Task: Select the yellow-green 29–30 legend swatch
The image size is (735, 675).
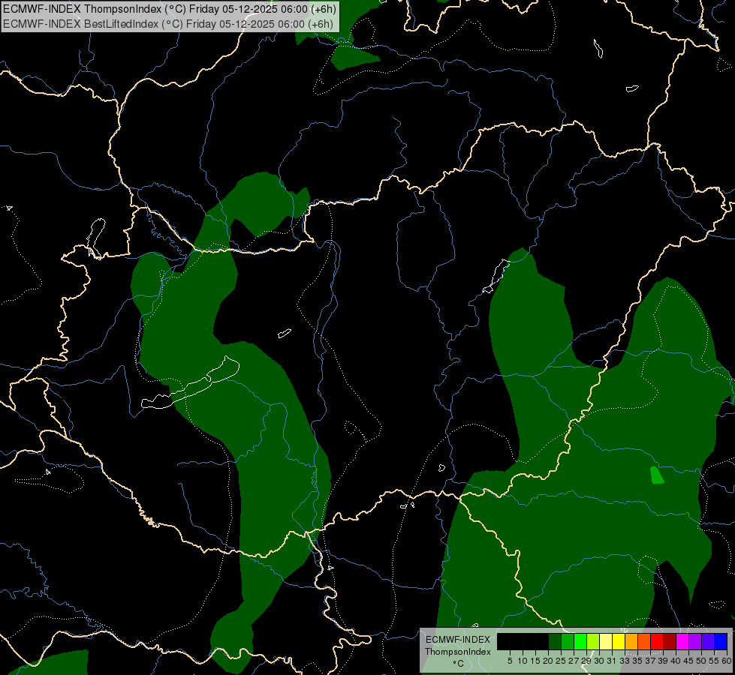Action: (593, 642)
